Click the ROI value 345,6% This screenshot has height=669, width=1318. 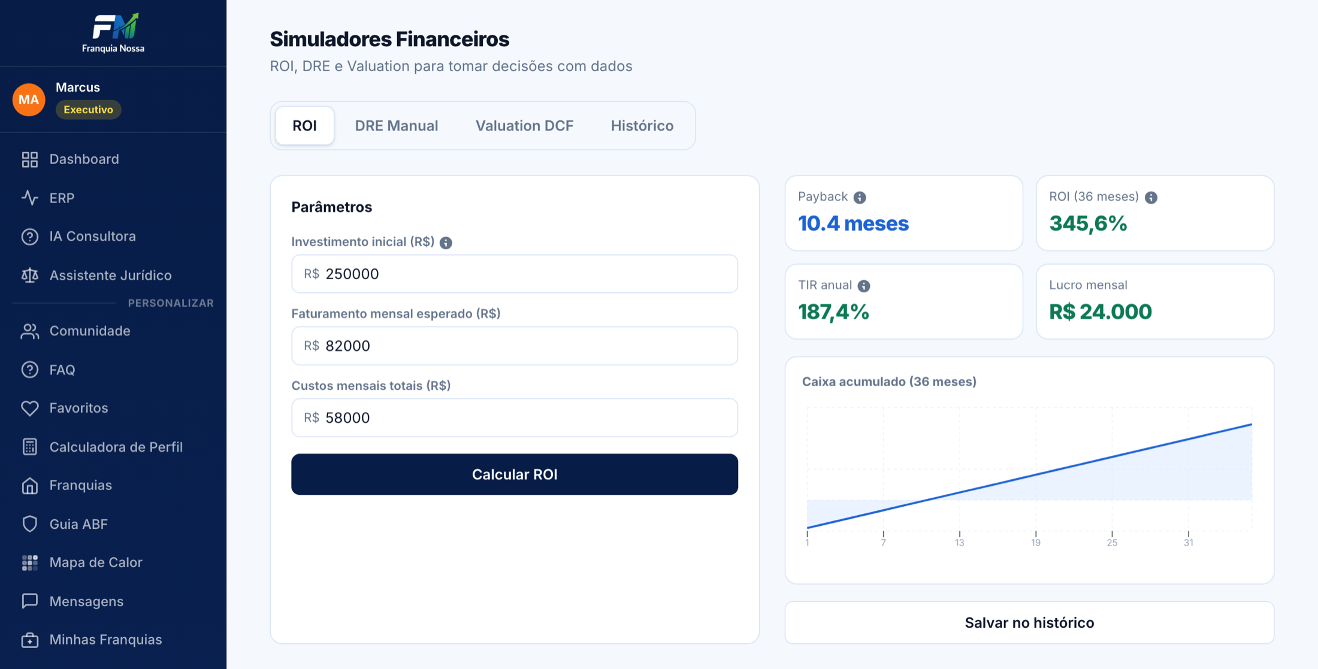coord(1088,223)
